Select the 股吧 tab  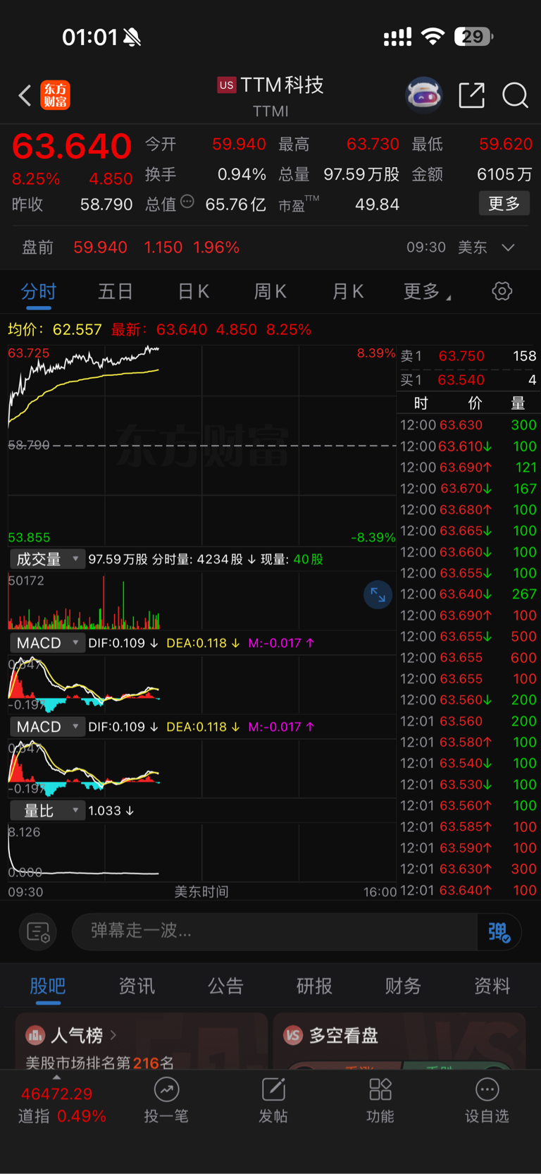[48, 986]
